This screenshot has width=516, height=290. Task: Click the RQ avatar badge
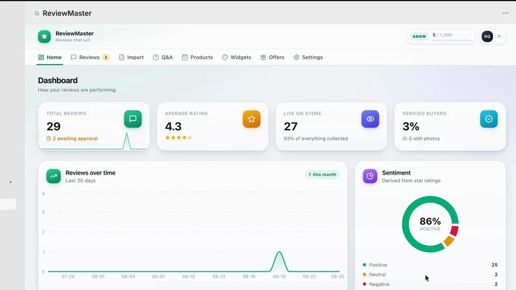click(487, 37)
